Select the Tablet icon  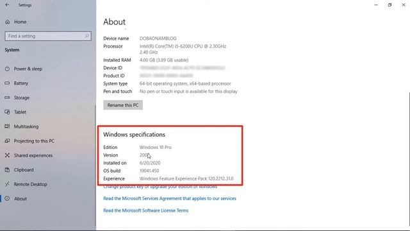[x=7, y=112]
